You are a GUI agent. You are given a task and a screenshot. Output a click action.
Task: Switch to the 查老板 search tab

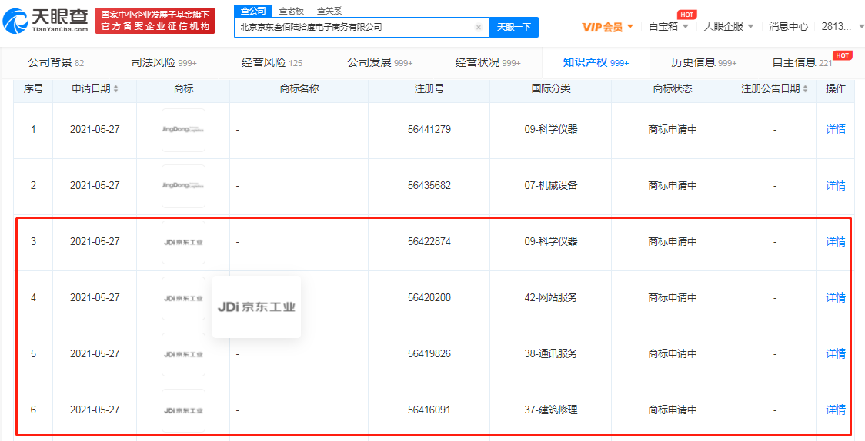[x=290, y=11]
